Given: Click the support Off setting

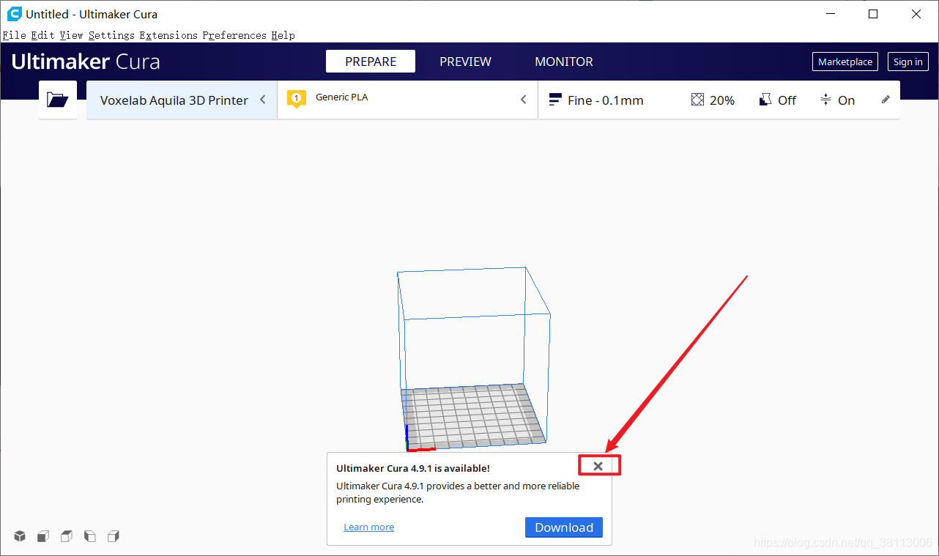Looking at the screenshot, I should pos(778,100).
